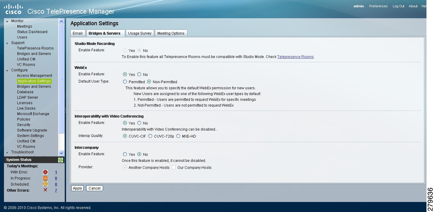Open Users under Monitor
The width and height of the screenshot is (435, 212).
[x=22, y=37]
